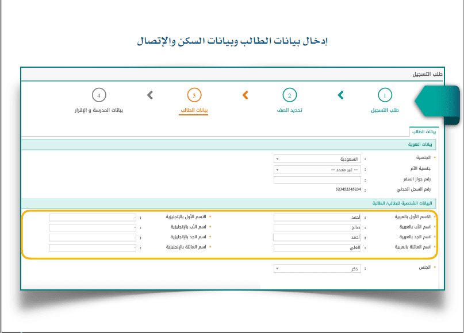Select the بيانات الطالب tab

coord(424,132)
